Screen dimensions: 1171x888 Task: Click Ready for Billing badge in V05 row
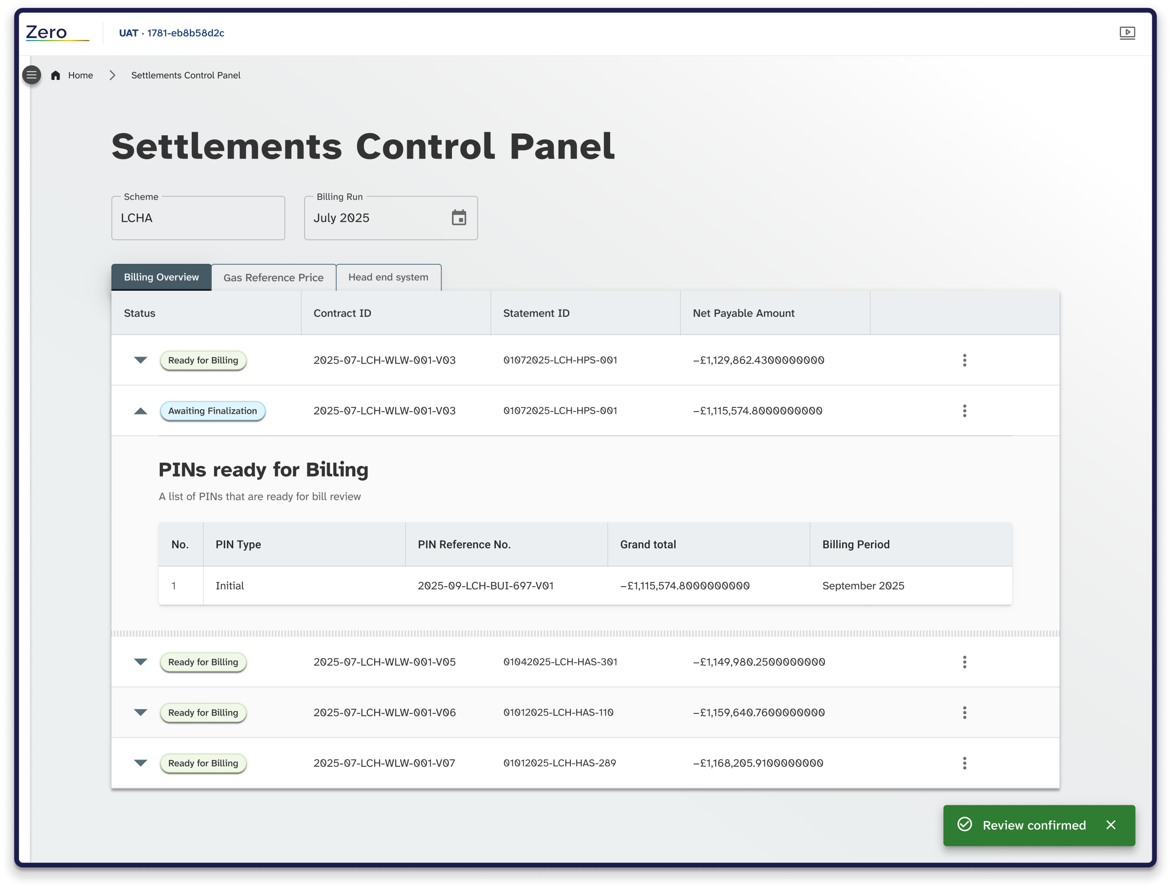pyautogui.click(x=203, y=662)
